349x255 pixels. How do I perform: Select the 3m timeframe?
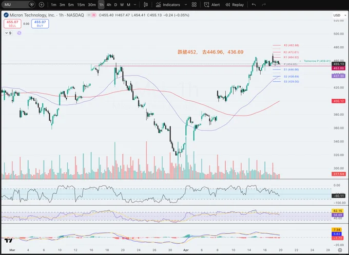coord(62,5)
